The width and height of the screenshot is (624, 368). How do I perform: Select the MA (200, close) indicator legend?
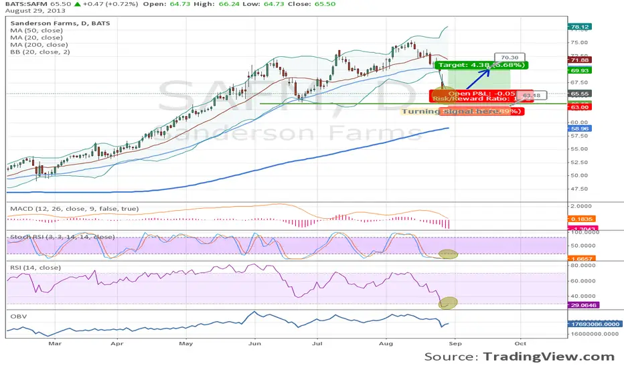(39, 45)
